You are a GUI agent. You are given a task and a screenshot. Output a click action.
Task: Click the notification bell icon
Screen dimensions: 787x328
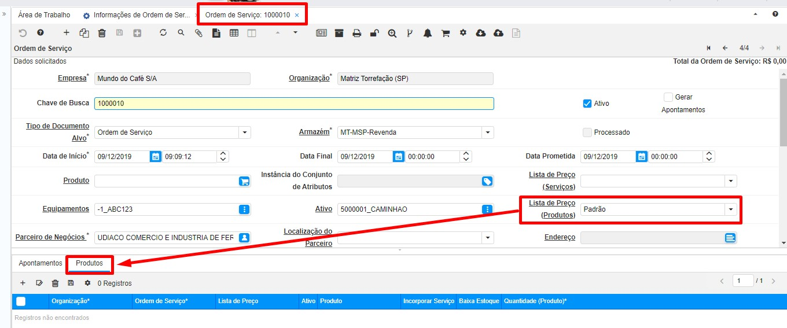[x=428, y=34]
